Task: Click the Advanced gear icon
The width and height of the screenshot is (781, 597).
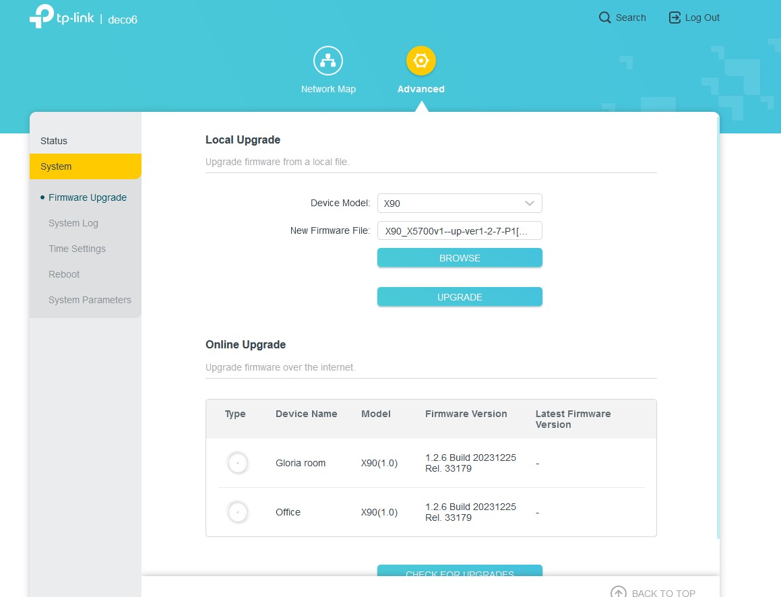Action: [x=421, y=61]
